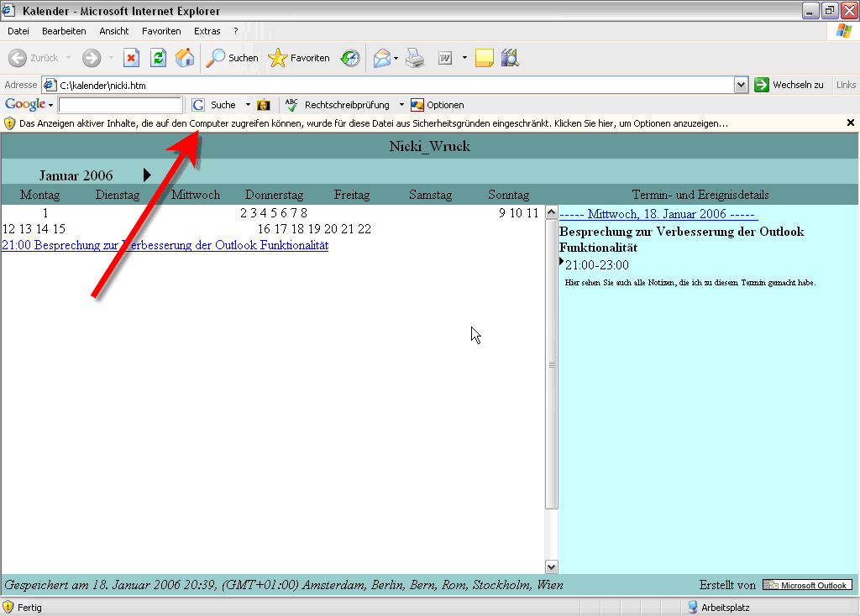Click the Termin- und Ereignisdetails header
Viewport: 860px width, 616px height.
pos(700,195)
